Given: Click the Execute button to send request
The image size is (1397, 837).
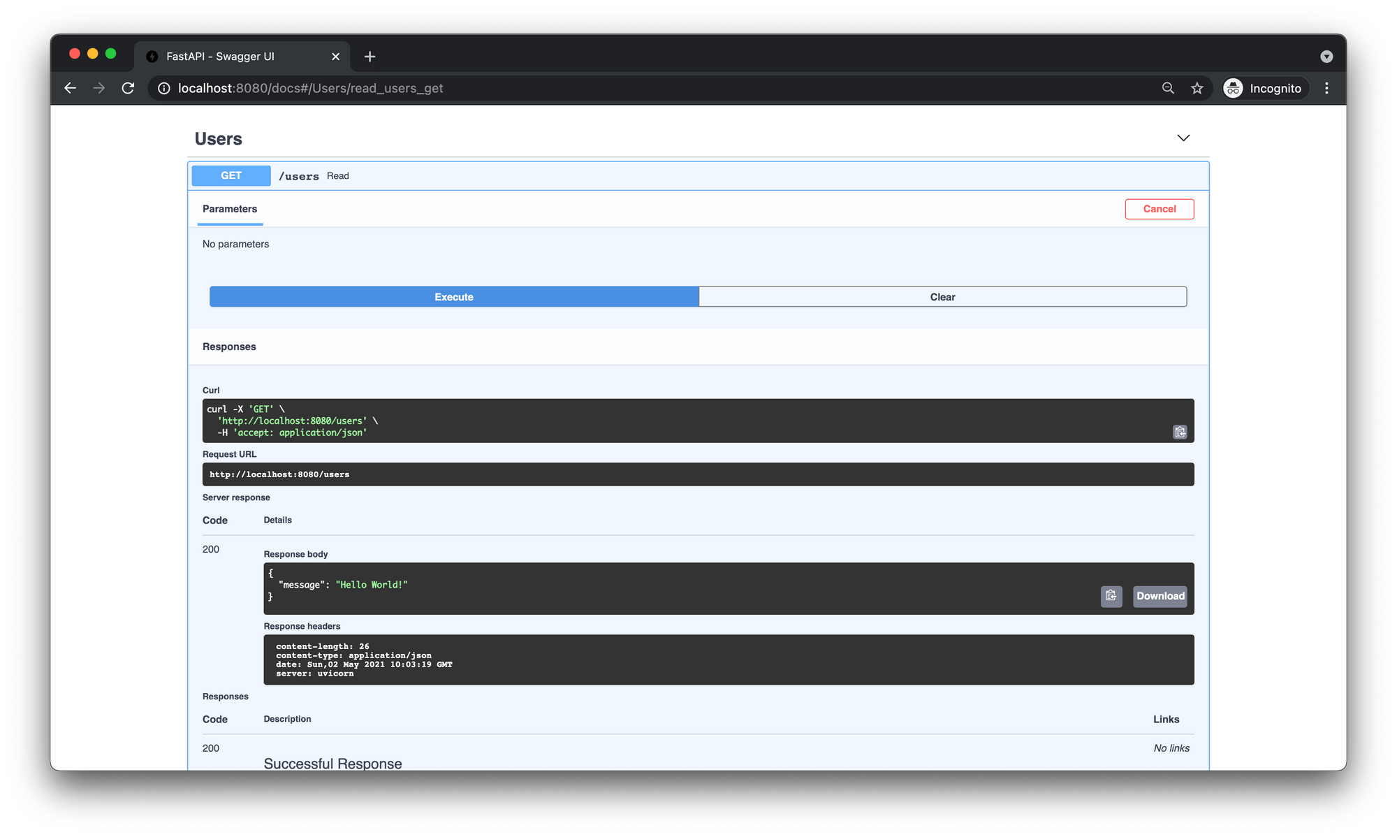Looking at the screenshot, I should click(x=454, y=297).
